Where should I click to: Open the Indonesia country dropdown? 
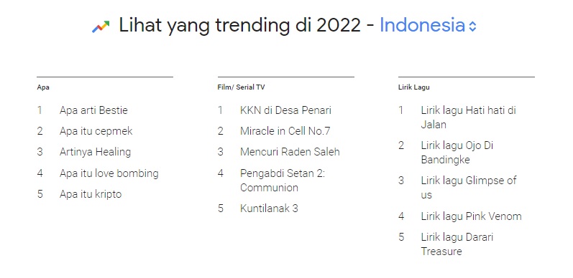(x=428, y=26)
